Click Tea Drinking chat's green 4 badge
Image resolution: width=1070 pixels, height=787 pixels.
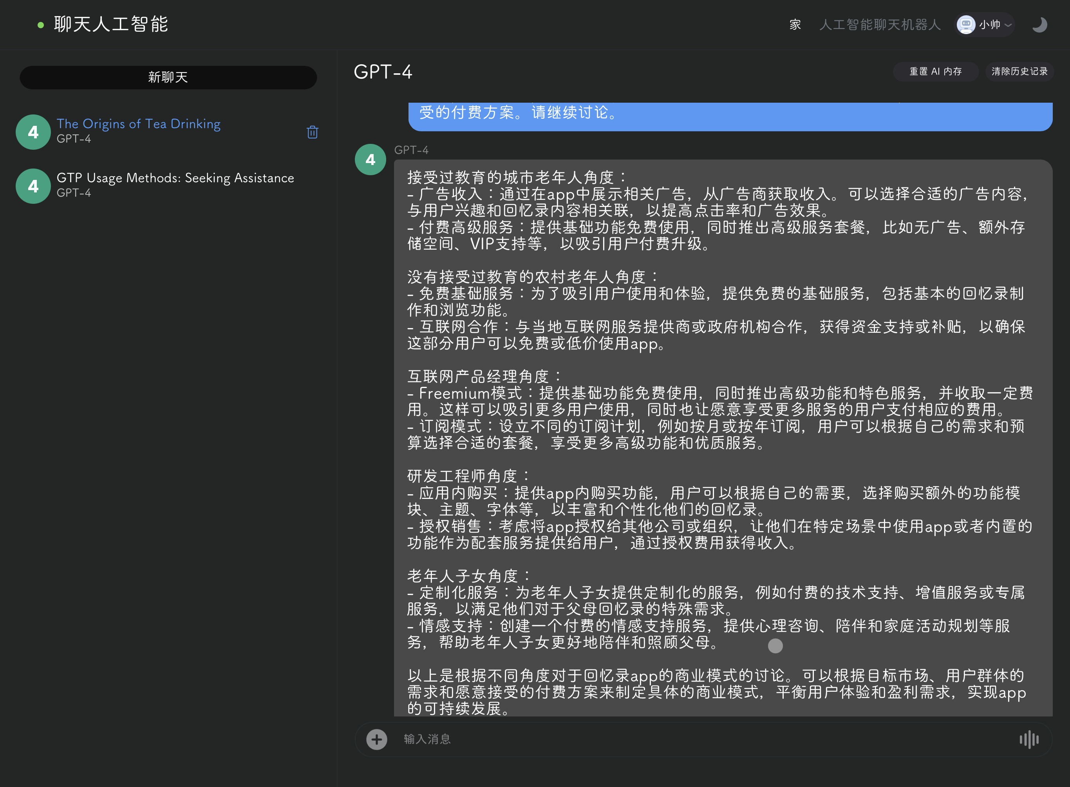coord(33,132)
